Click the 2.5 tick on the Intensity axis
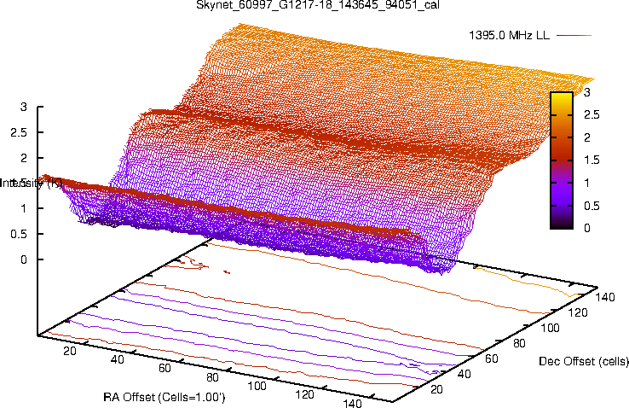Viewport: 629px width, 408px height. [19, 132]
